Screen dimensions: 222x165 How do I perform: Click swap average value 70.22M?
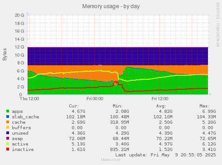164,139
